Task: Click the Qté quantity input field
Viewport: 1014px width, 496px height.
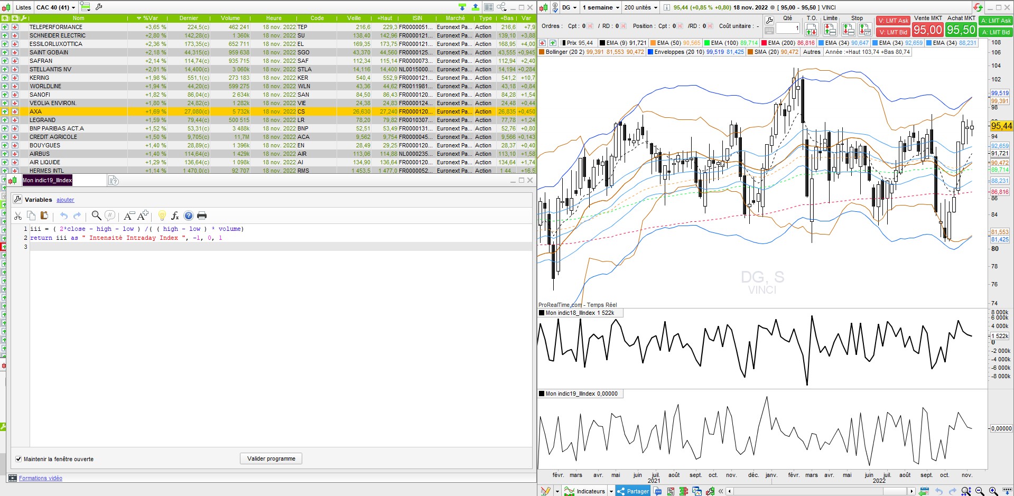Action: tap(787, 29)
